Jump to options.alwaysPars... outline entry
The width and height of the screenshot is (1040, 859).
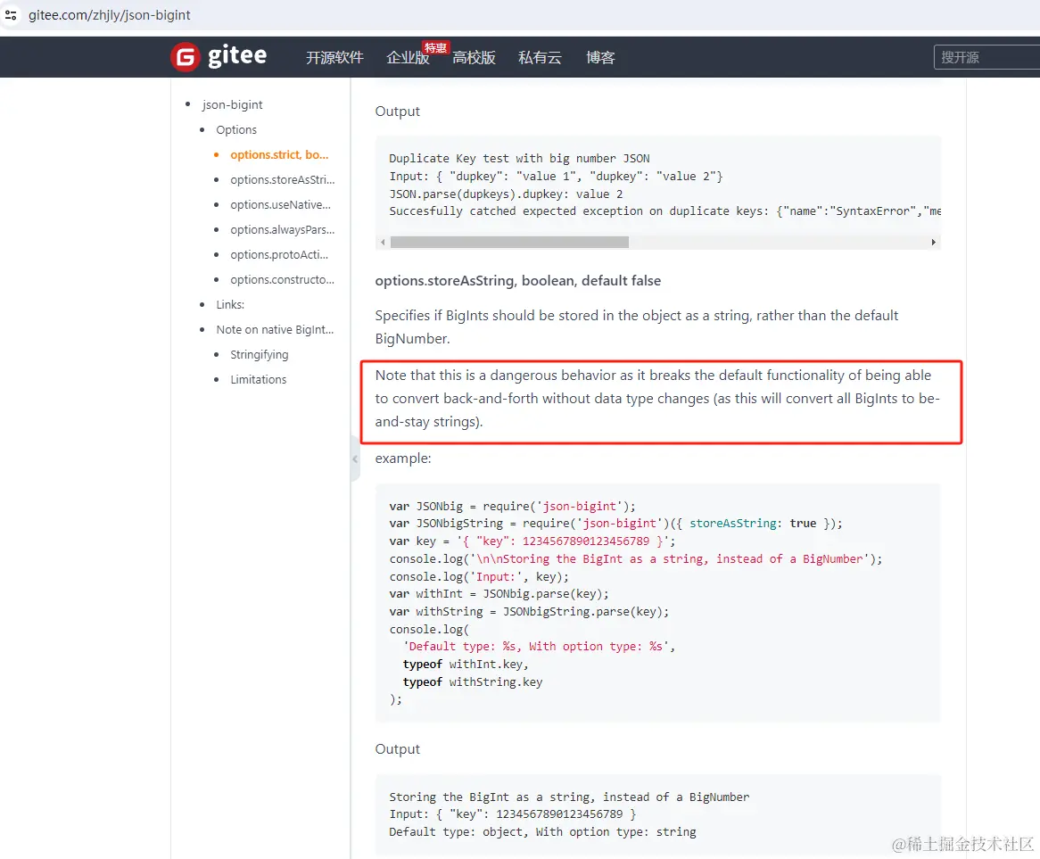click(283, 229)
